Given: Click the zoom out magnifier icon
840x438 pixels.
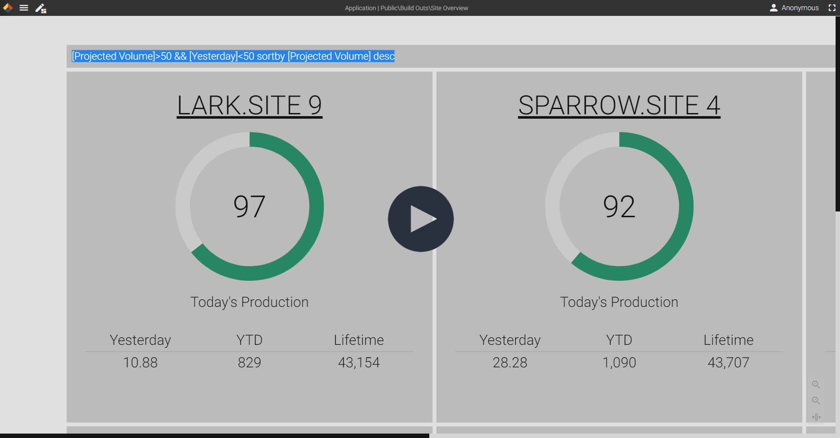Looking at the screenshot, I should click(x=816, y=400).
